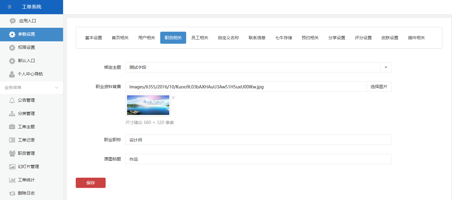The width and height of the screenshot is (452, 200).
Task: Open 默认入口 in the sidebar
Action: (x=31, y=61)
